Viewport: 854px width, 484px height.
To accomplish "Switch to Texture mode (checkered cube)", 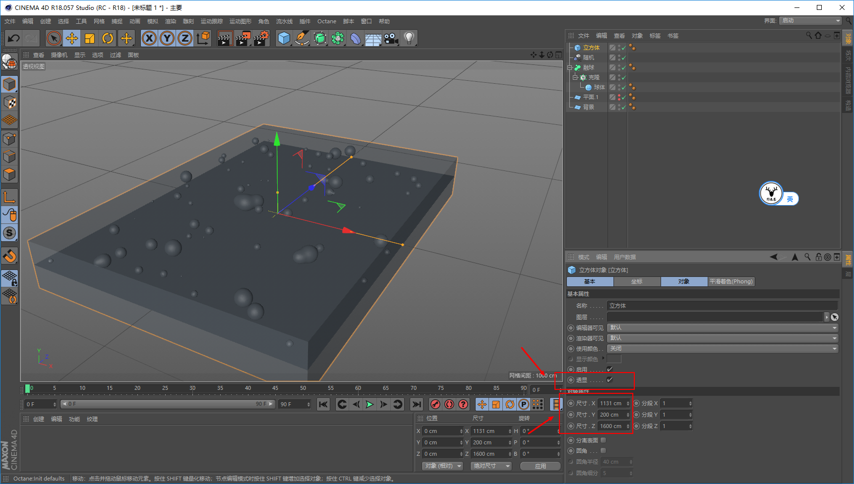I will click(x=9, y=103).
